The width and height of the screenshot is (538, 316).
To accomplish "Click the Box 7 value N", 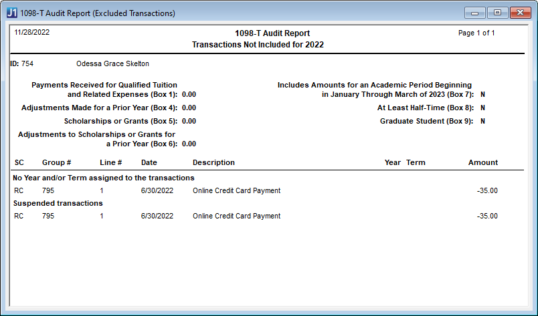I will [482, 95].
